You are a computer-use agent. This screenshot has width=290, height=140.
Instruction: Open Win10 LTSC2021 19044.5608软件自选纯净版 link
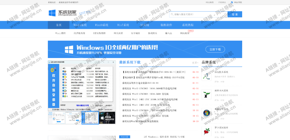(x=149, y=88)
